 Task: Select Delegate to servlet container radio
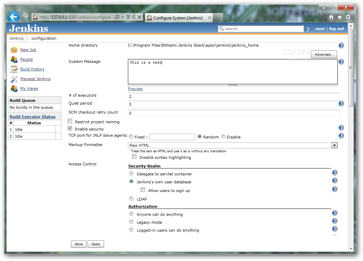[131, 173]
